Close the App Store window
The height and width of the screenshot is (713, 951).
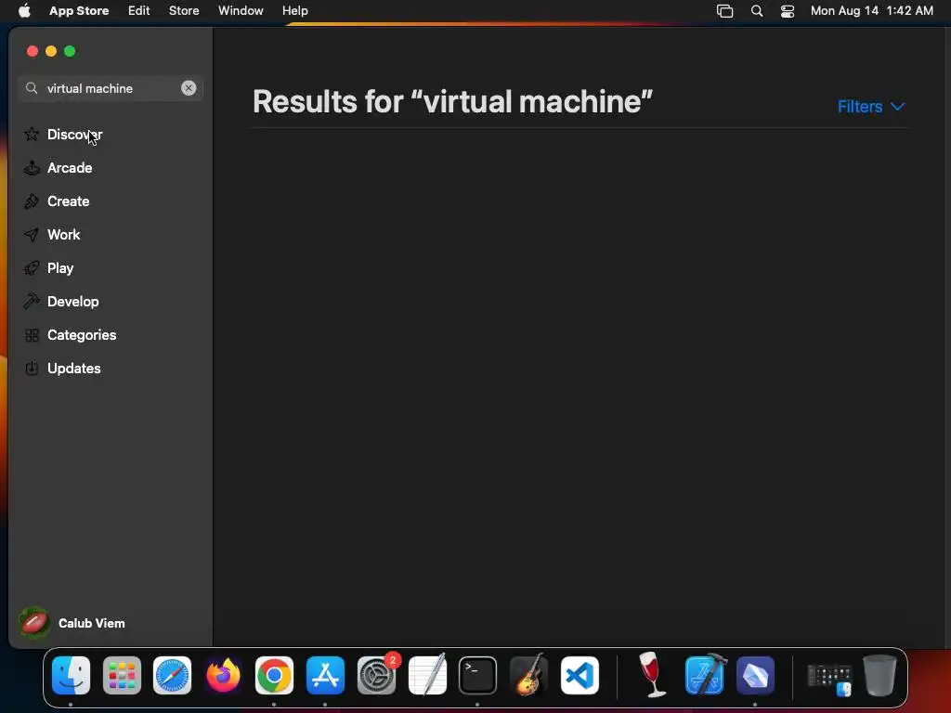(x=33, y=52)
